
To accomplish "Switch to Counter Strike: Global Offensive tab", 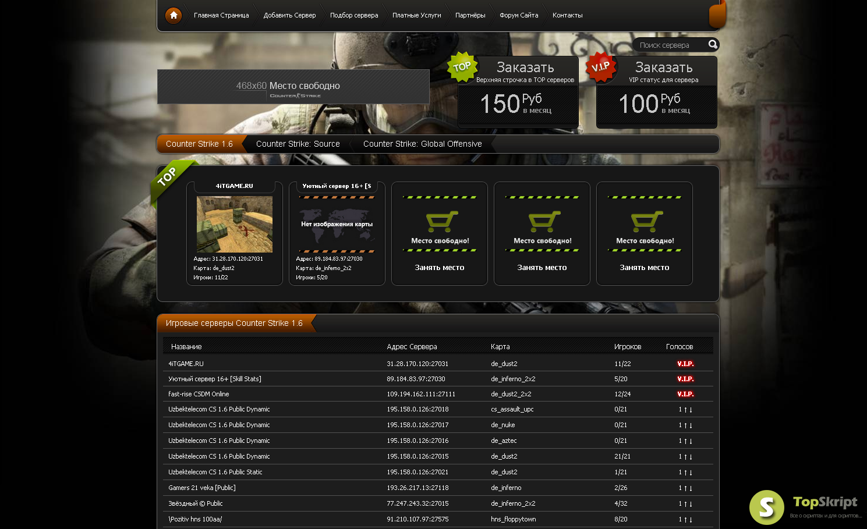I will 423,144.
